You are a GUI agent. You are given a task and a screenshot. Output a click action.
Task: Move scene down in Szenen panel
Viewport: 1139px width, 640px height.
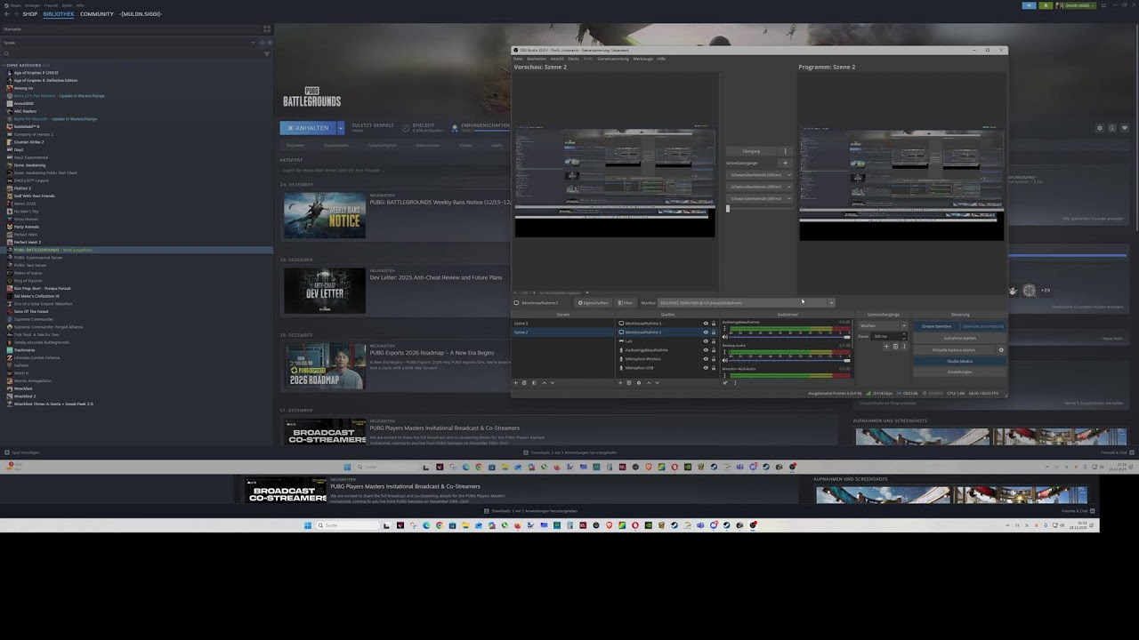(x=553, y=383)
